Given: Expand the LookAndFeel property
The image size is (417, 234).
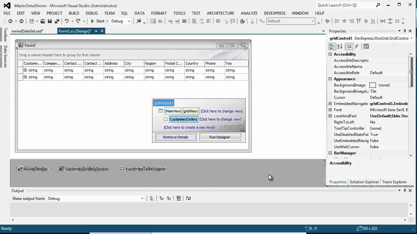Looking at the screenshot, I should 330,116.
